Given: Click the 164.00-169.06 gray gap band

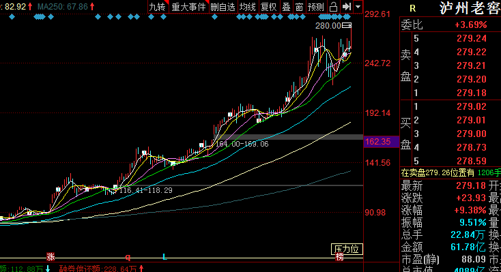Looking at the screenshot, I should point(288,137).
